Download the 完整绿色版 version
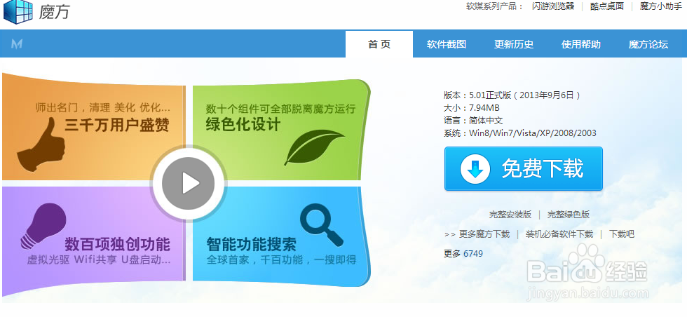687x317 pixels. pos(569,215)
